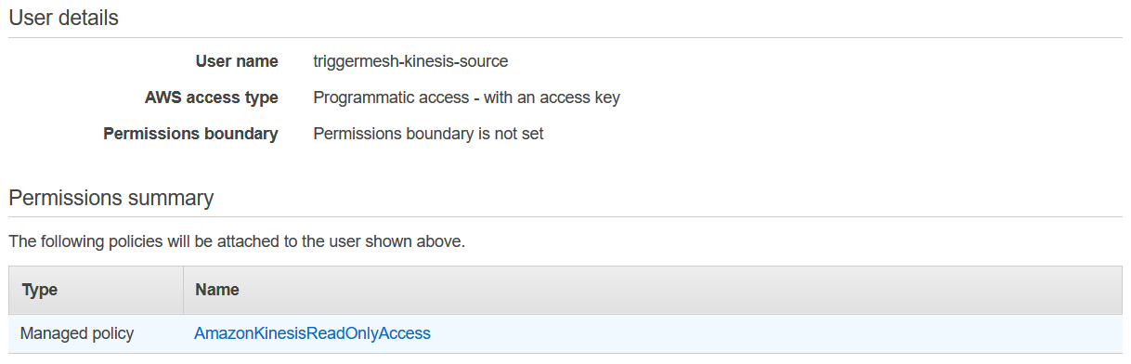The width and height of the screenshot is (1131, 364).
Task: Click the divider line under User details
Action: click(x=565, y=37)
